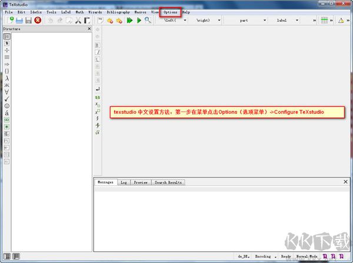Viewport: 353px width, 263px height.
Task: Click the Paste clipboard icon
Action: coord(87,21)
